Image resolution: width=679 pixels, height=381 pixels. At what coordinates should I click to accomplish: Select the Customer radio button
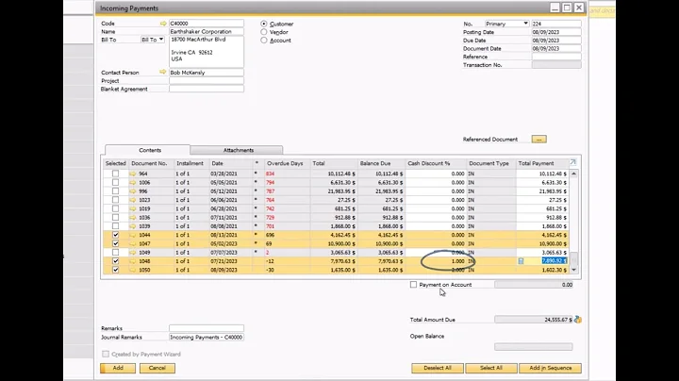click(264, 24)
